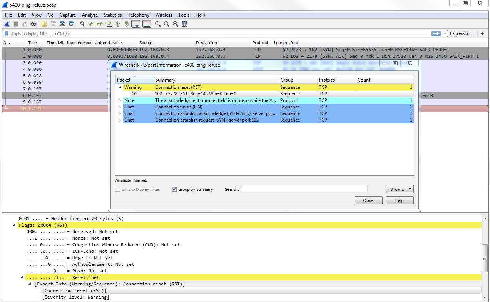Click the Expression... button
The image size is (490, 302).
coord(462,33)
